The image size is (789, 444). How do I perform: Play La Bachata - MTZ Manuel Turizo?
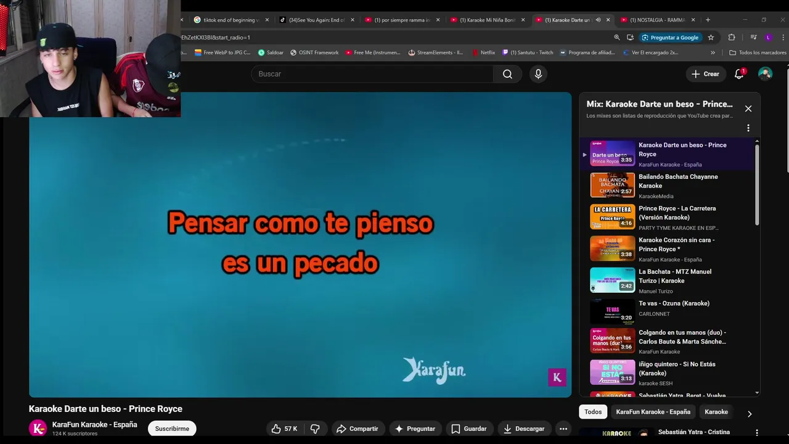click(x=672, y=281)
